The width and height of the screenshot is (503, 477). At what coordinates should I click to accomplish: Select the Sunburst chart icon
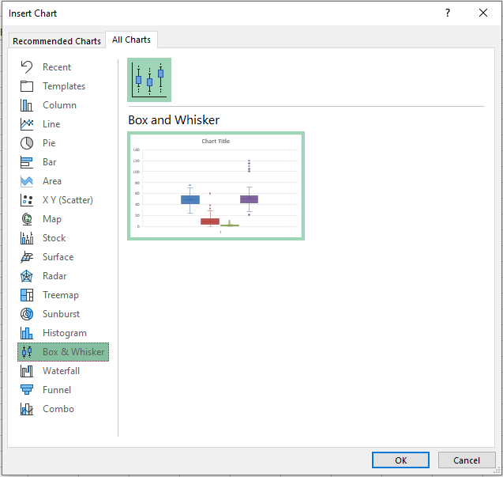(x=27, y=314)
